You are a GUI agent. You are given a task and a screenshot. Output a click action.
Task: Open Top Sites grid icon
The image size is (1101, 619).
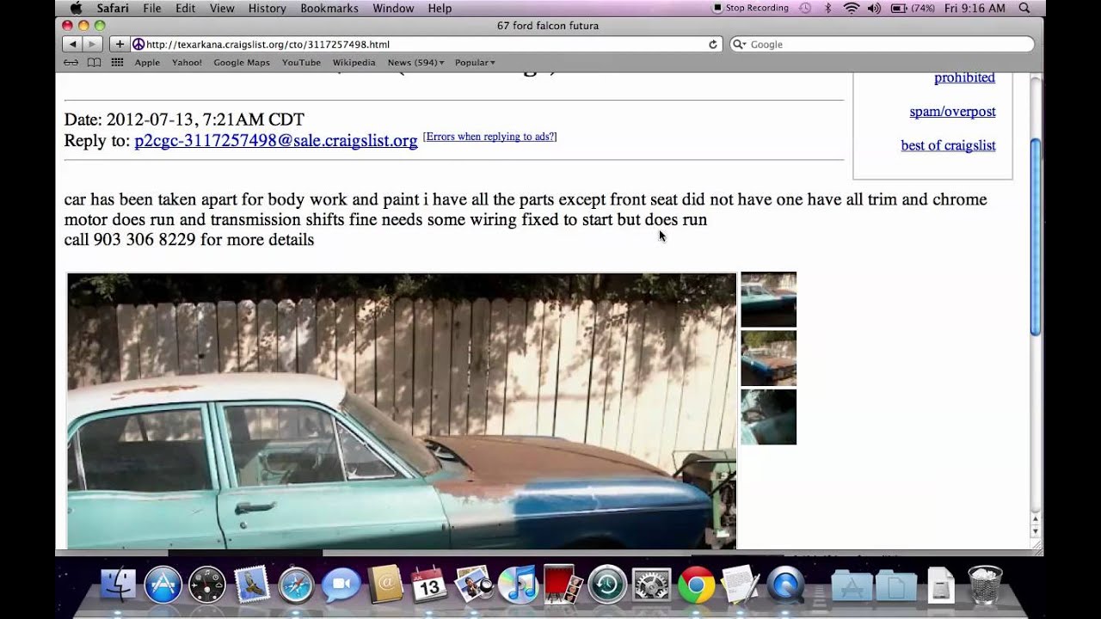point(117,62)
